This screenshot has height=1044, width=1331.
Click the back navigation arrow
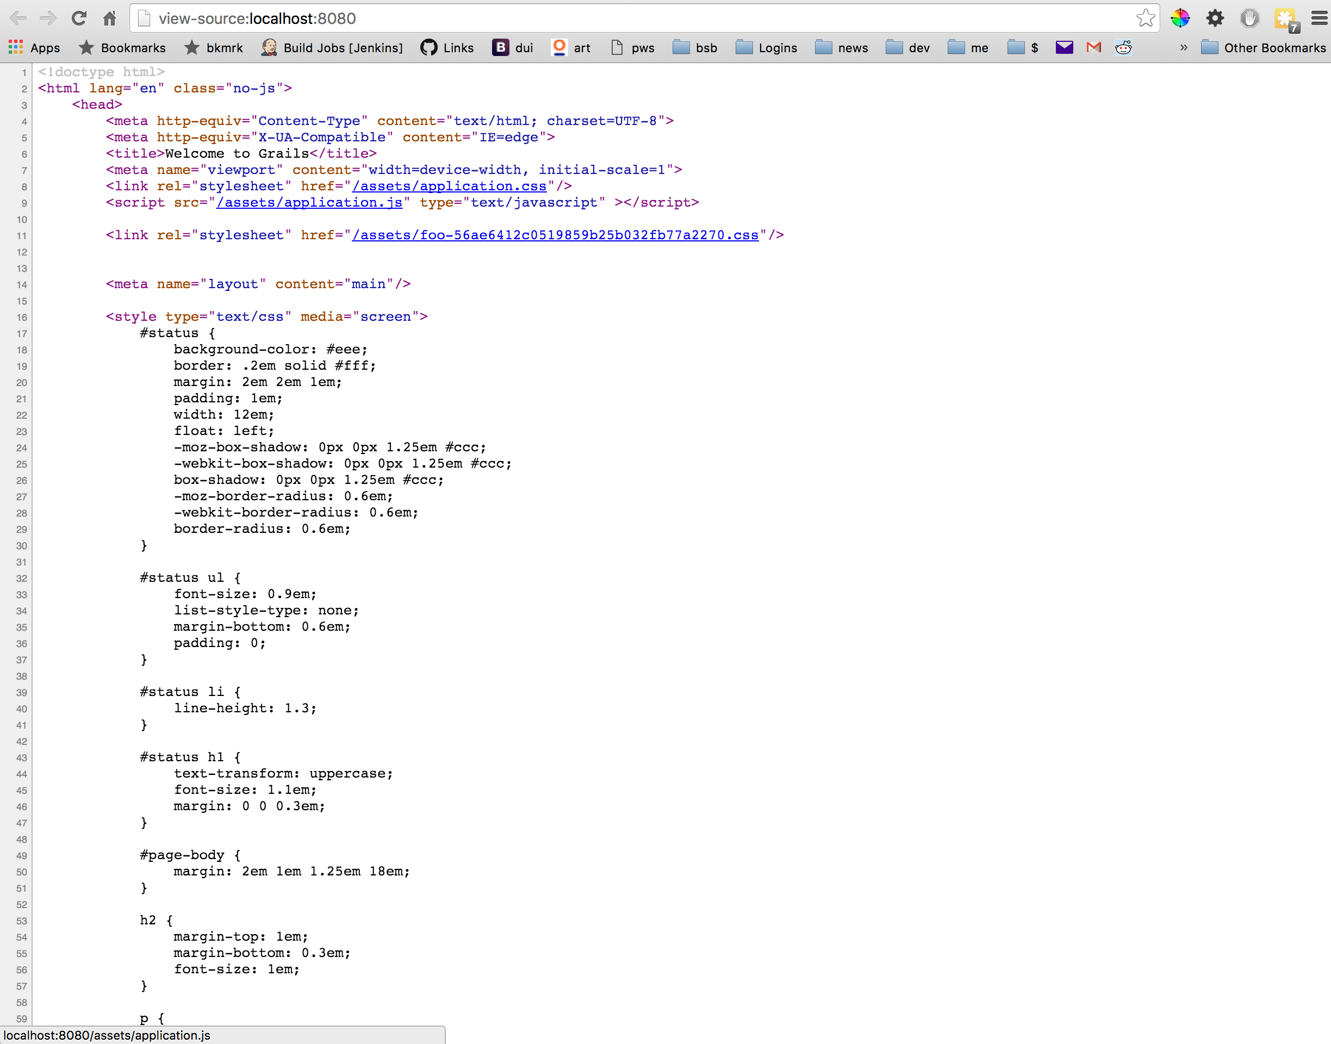18,18
